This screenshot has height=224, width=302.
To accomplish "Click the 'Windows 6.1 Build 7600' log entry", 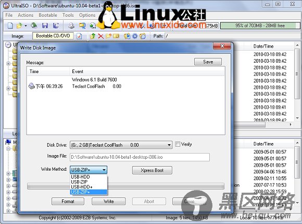I will tap(94, 79).
